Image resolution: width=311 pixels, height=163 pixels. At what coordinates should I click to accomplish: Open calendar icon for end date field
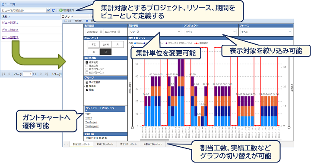pos(119,32)
